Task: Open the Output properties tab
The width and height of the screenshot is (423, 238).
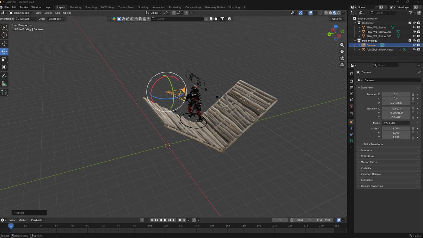Action: [351, 87]
